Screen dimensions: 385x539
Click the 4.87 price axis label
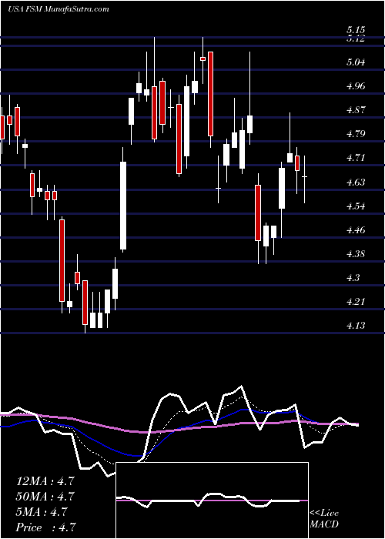point(356,110)
